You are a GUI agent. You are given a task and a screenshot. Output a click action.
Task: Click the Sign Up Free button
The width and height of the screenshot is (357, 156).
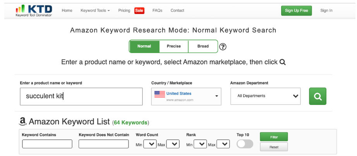click(x=297, y=11)
